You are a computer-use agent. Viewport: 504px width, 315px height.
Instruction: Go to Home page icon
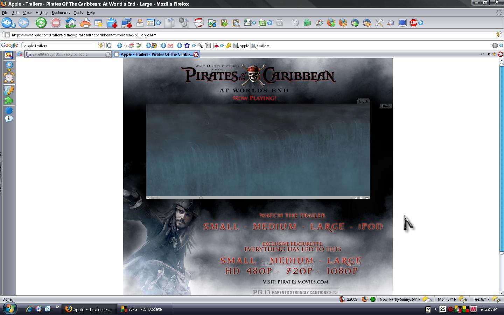pyautogui.click(x=70, y=23)
